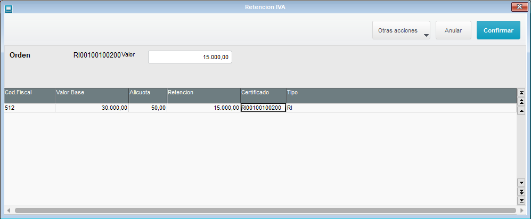The image size is (531, 219).
Task: Select the 512 fiscal code cell
Action: point(29,108)
